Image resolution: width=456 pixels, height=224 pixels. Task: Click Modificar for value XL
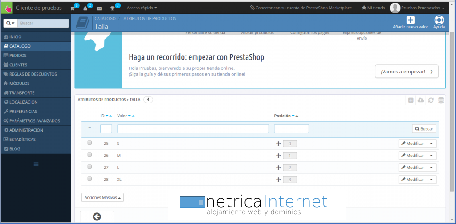(x=413, y=180)
